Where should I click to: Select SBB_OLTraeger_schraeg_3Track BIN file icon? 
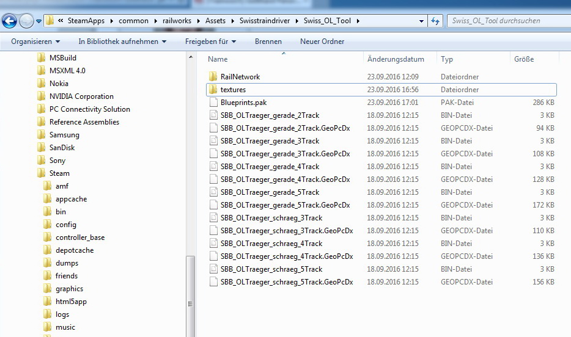[x=213, y=218]
